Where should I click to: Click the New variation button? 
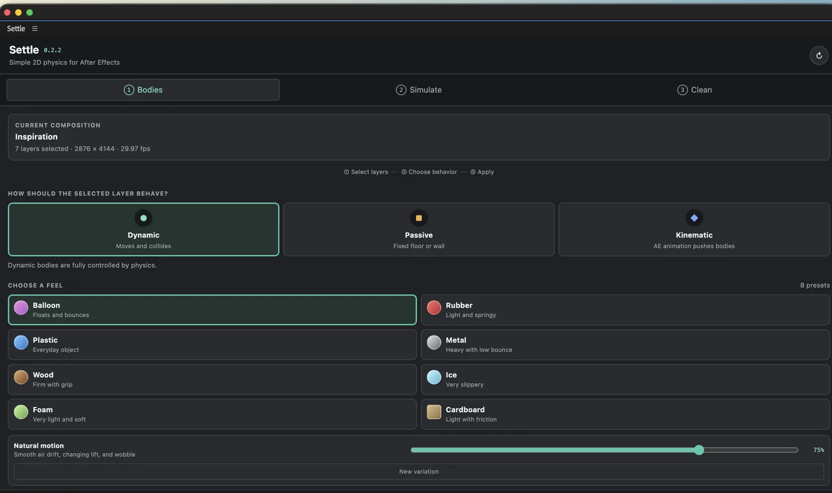click(419, 472)
